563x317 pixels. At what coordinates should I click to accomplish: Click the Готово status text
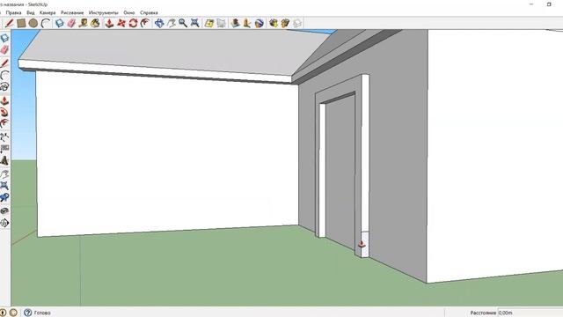[x=42, y=313]
